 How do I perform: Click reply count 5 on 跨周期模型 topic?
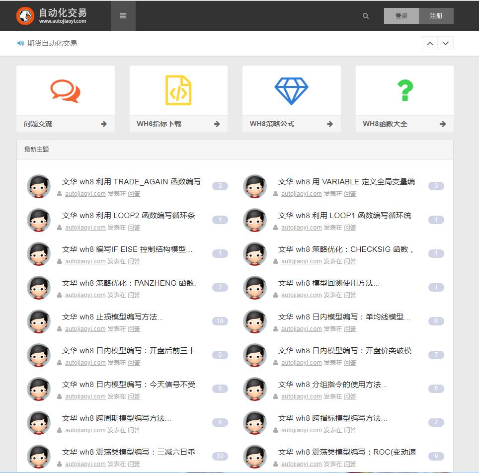pyautogui.click(x=220, y=422)
